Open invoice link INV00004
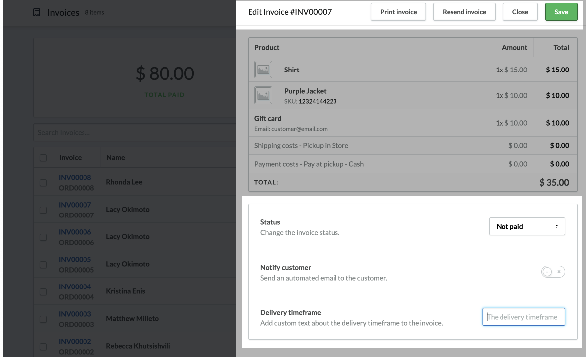This screenshot has height=357, width=586. [x=75, y=287]
